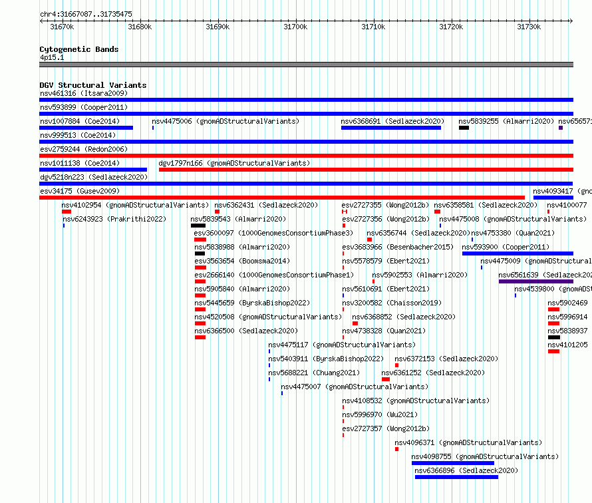Open esv3563654 (Boomsma2014) variant
This screenshot has width=592, height=503.
(242, 261)
